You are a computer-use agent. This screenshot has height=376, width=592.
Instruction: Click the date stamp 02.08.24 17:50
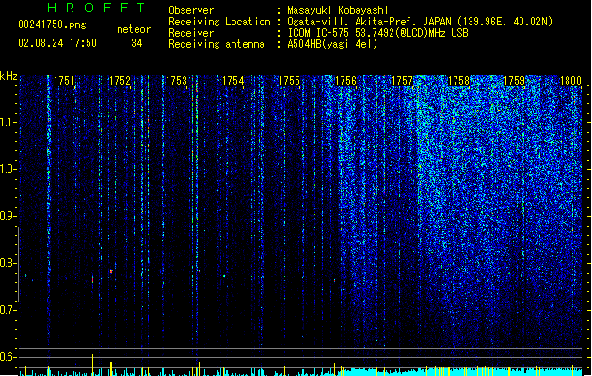pos(57,43)
